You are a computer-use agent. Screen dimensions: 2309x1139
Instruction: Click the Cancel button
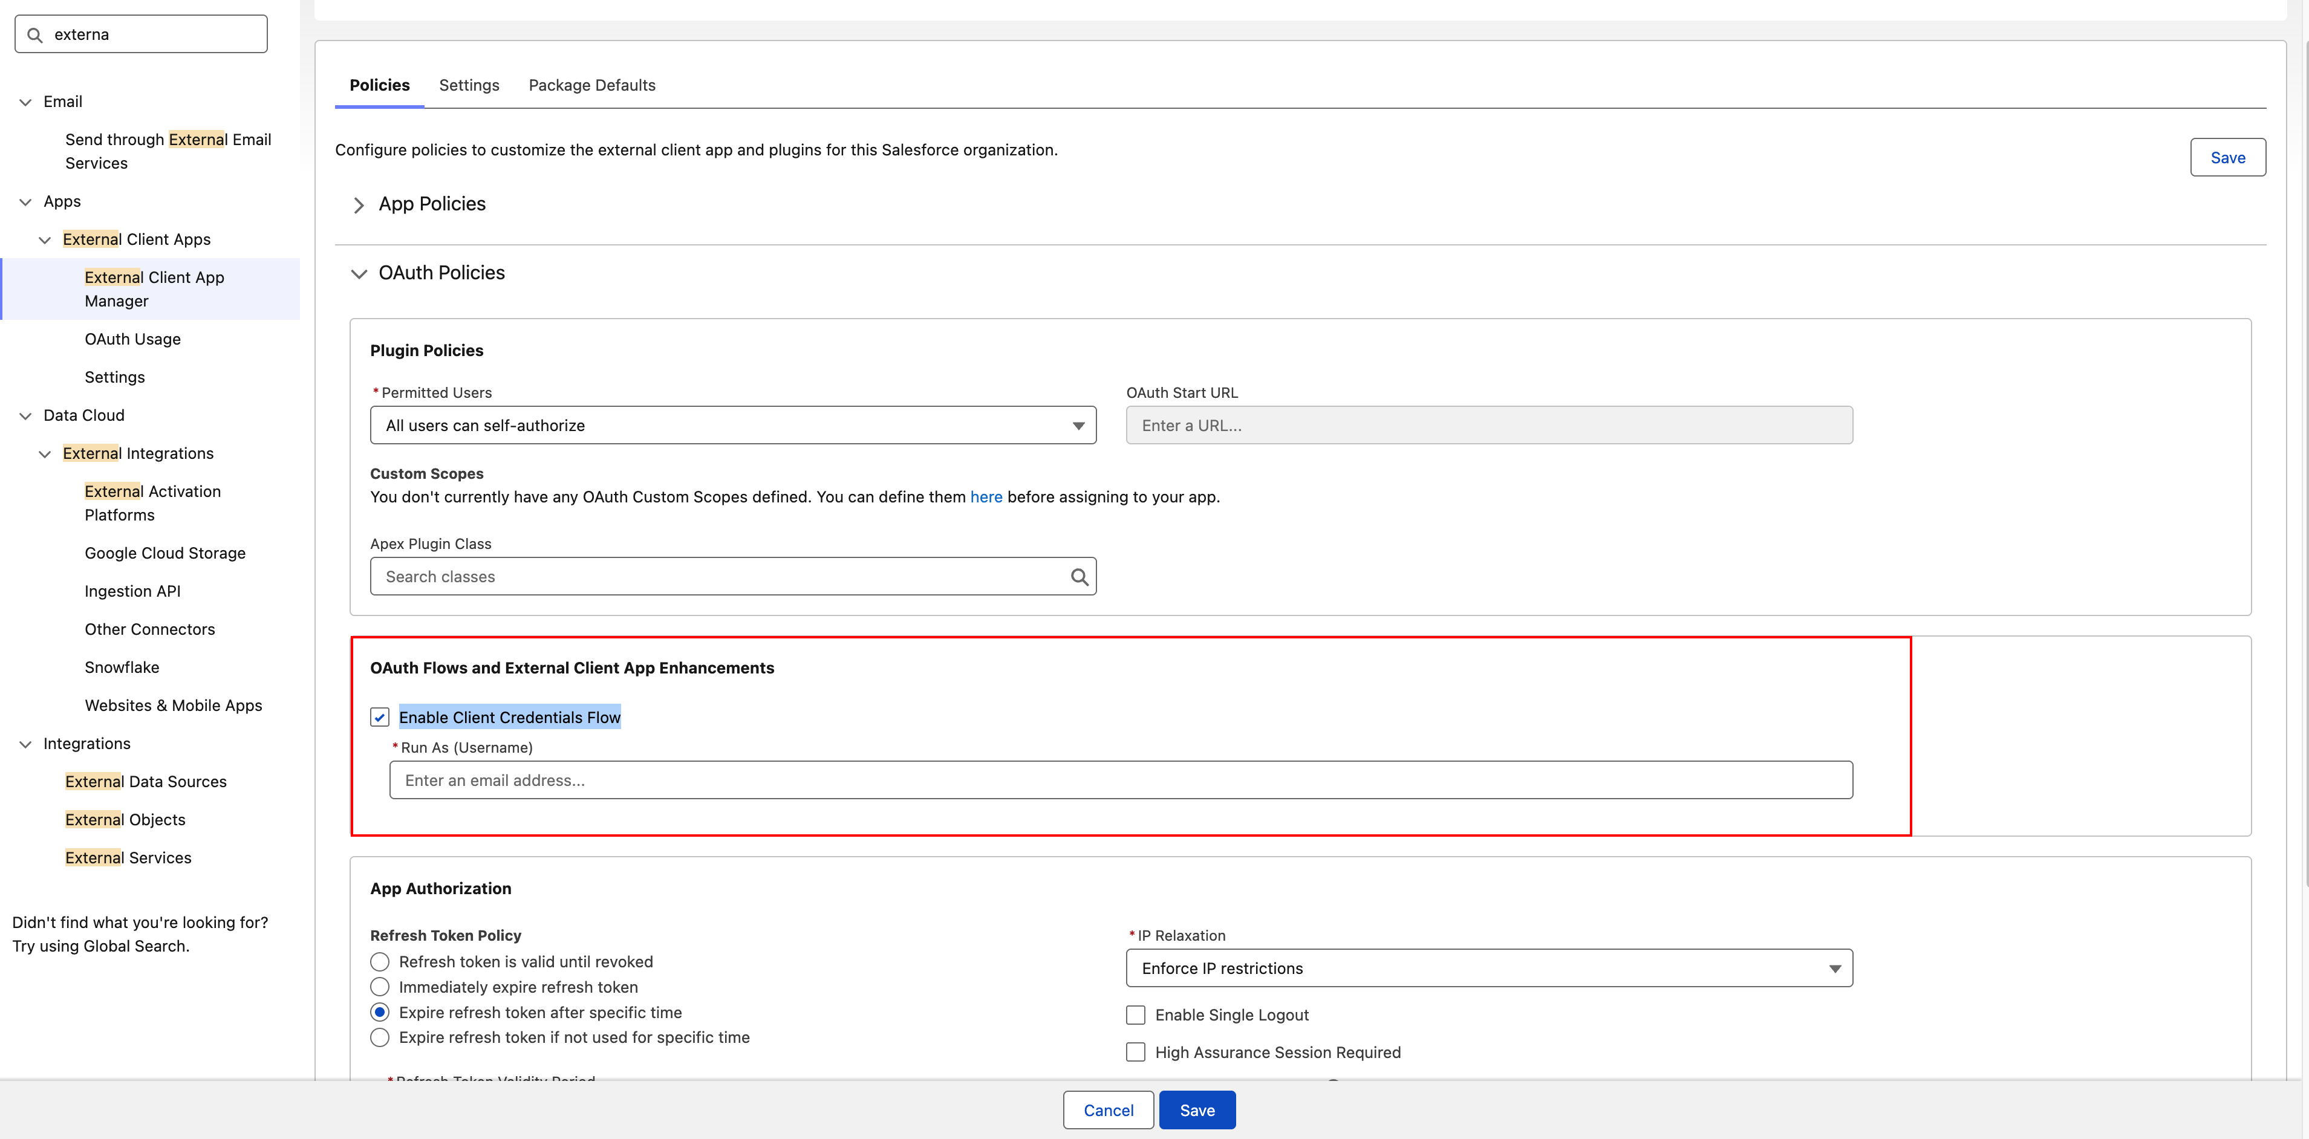click(x=1108, y=1109)
